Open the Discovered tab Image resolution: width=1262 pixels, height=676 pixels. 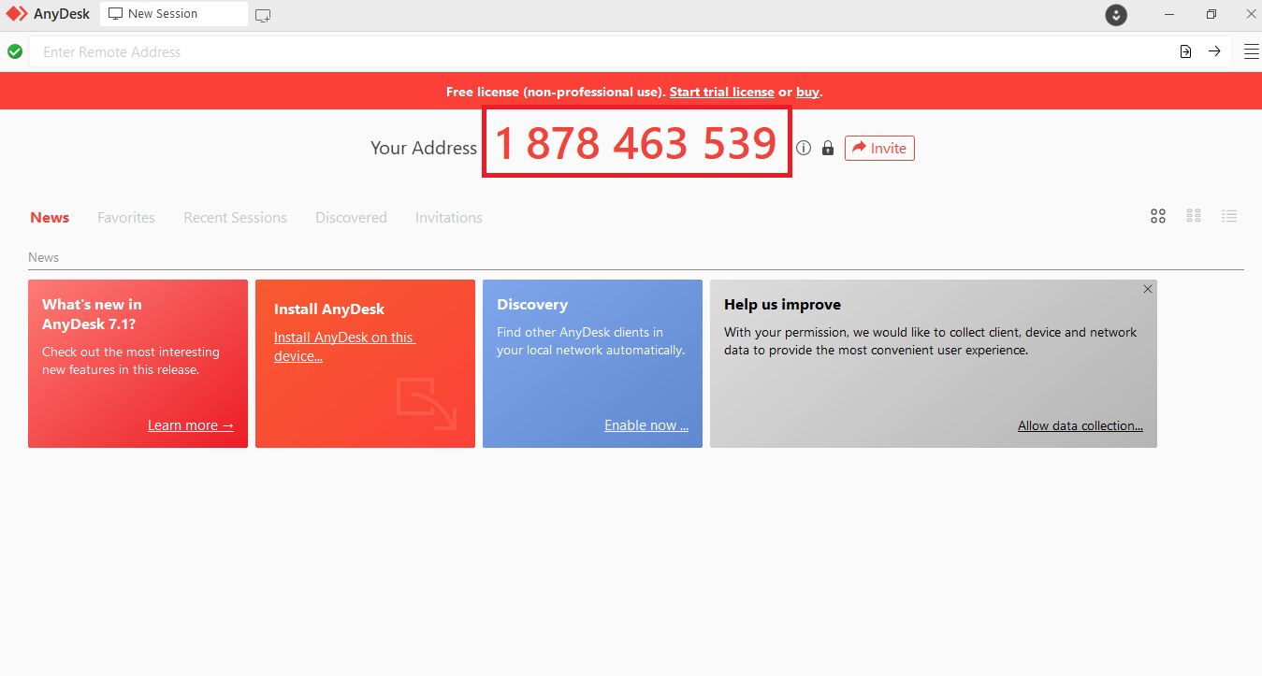pyautogui.click(x=351, y=217)
